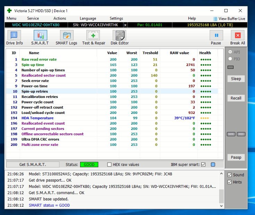The width and height of the screenshot is (255, 215).
Task: Toggle IBM super smart checkbox
Action: [x=203, y=165]
